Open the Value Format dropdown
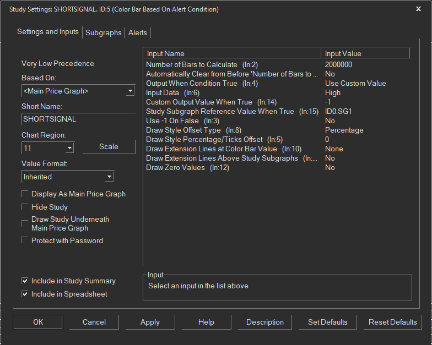Viewport: 432px width, 345px height. pos(109,177)
